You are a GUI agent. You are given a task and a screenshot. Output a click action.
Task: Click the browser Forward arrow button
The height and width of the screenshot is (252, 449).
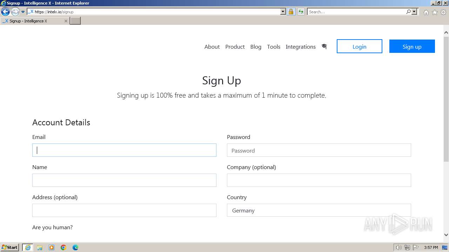[15, 12]
